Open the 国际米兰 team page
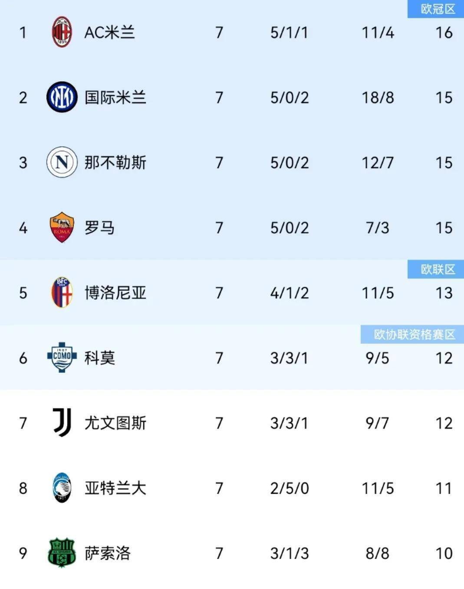This screenshot has height=589, width=464. coord(115,98)
